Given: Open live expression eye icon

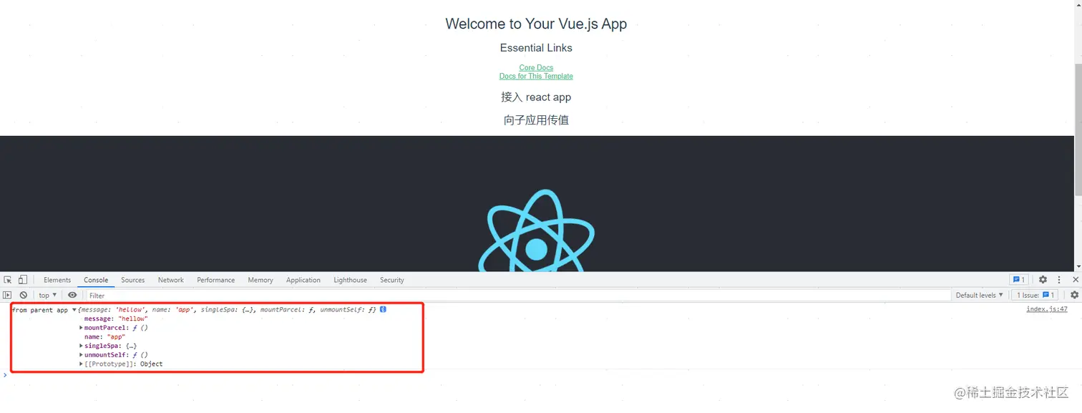Looking at the screenshot, I should (x=72, y=295).
